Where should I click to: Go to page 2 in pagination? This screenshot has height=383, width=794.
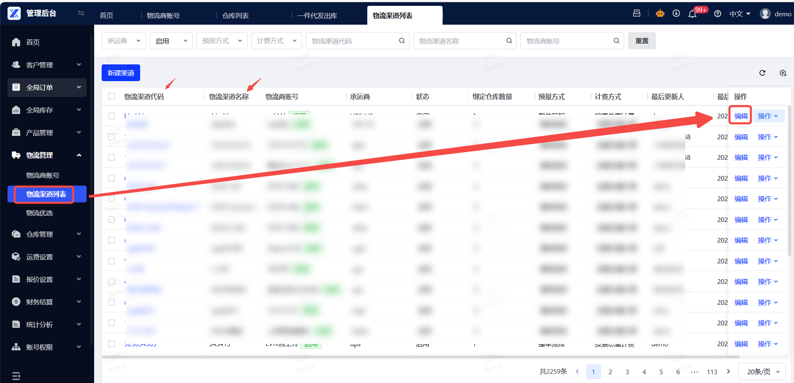click(x=610, y=372)
